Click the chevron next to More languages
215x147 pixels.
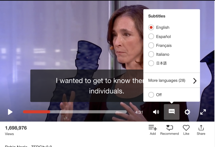pos(195,81)
